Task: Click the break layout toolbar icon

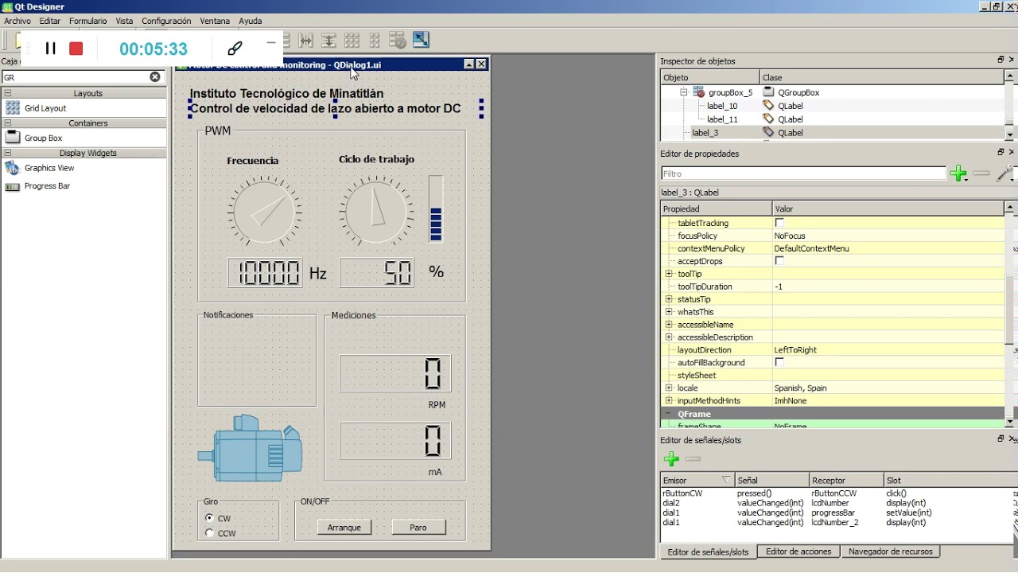Action: pos(398,40)
